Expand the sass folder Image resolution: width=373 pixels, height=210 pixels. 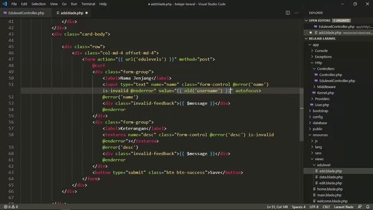[338, 153]
